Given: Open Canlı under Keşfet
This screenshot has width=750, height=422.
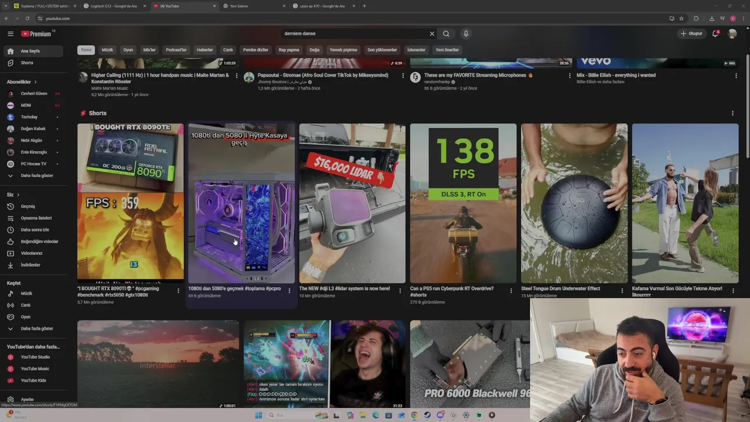Looking at the screenshot, I should pyautogui.click(x=34, y=305).
